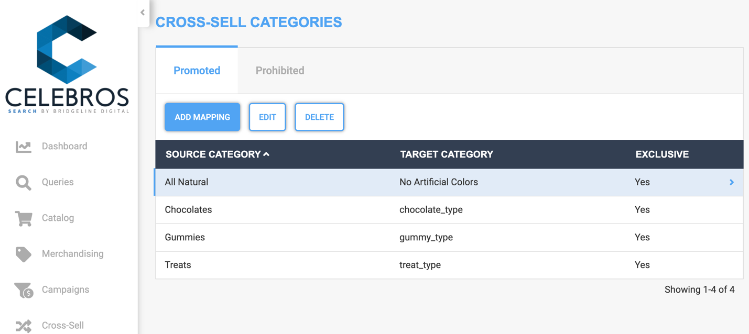Click the Add Mapping button
Image resolution: width=749 pixels, height=334 pixels.
202,117
